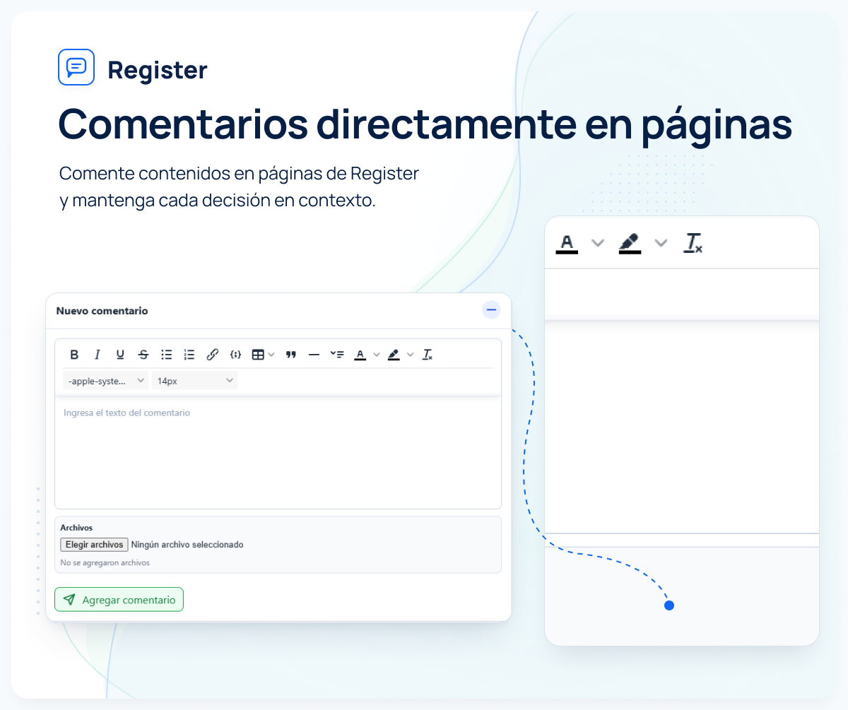
Task: Click the 'Archivos' label
Action: click(x=76, y=528)
